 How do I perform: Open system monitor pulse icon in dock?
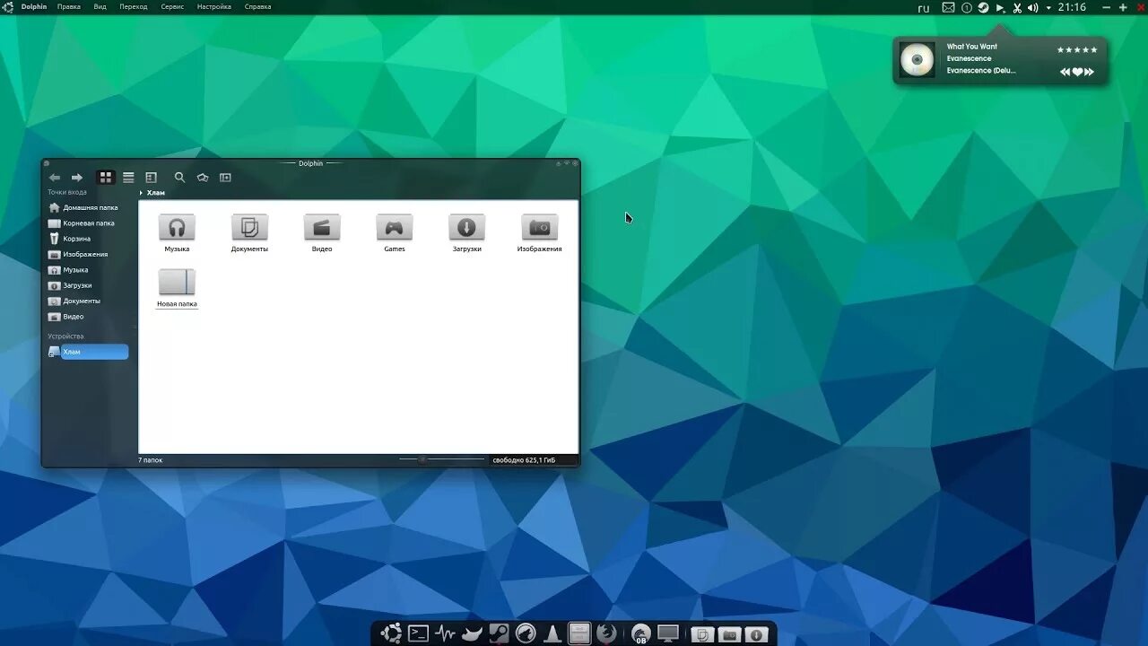click(x=445, y=633)
